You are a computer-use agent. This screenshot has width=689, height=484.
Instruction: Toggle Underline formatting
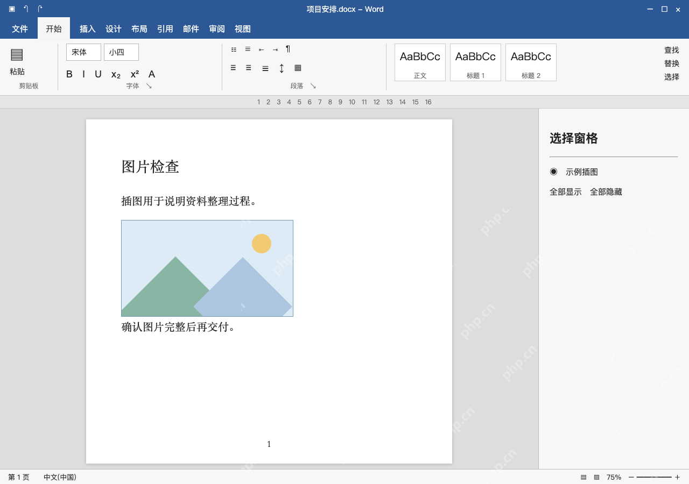pos(98,74)
